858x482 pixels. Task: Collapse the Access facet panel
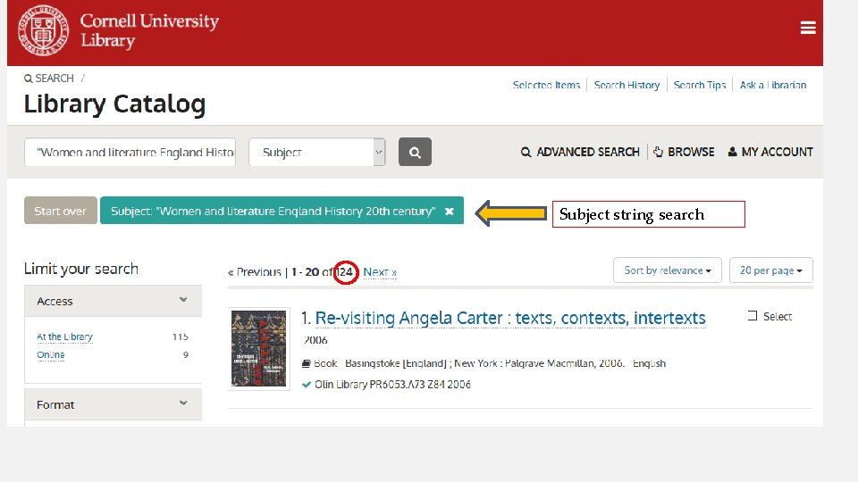pos(113,301)
